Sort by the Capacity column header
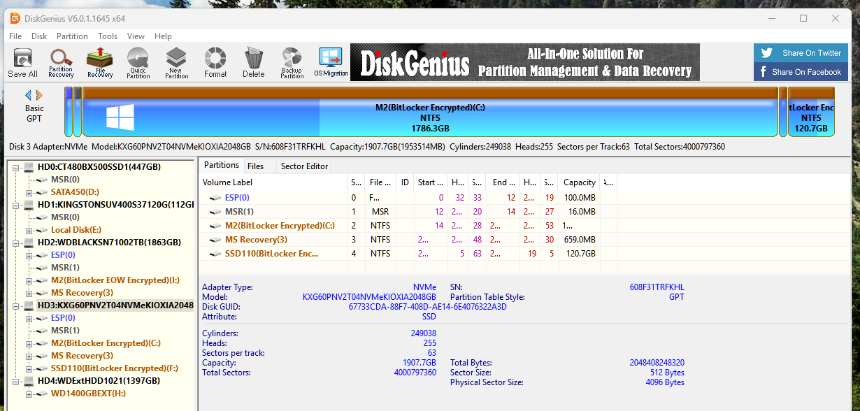Viewport: 860px width, 411px height. tap(579, 182)
